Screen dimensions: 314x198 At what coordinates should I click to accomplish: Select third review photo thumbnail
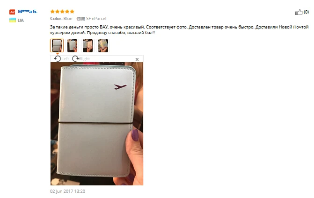tap(88, 46)
